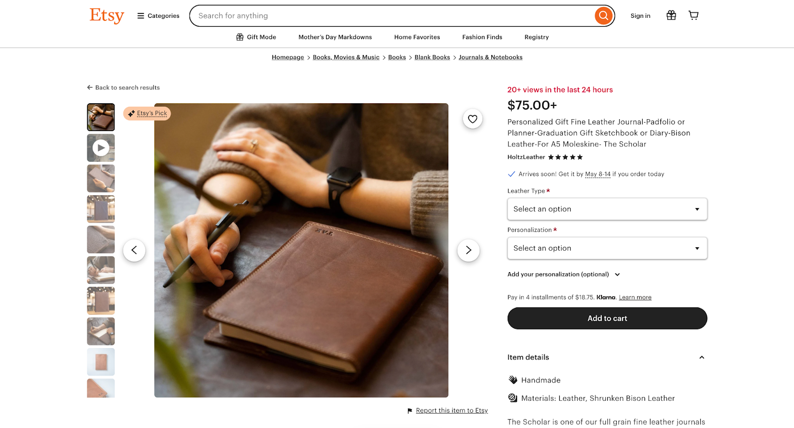Select Mother's Day Markdowns in the navigation

tap(335, 37)
